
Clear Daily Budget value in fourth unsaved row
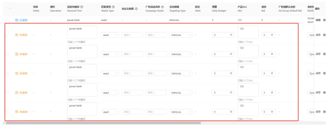231,93
